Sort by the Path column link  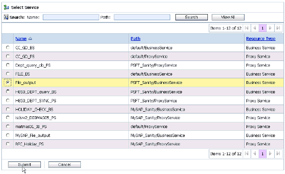pyautogui.click(x=135, y=38)
